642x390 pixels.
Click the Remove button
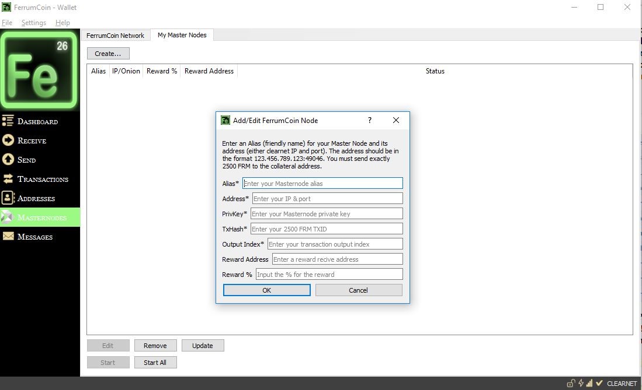point(155,346)
